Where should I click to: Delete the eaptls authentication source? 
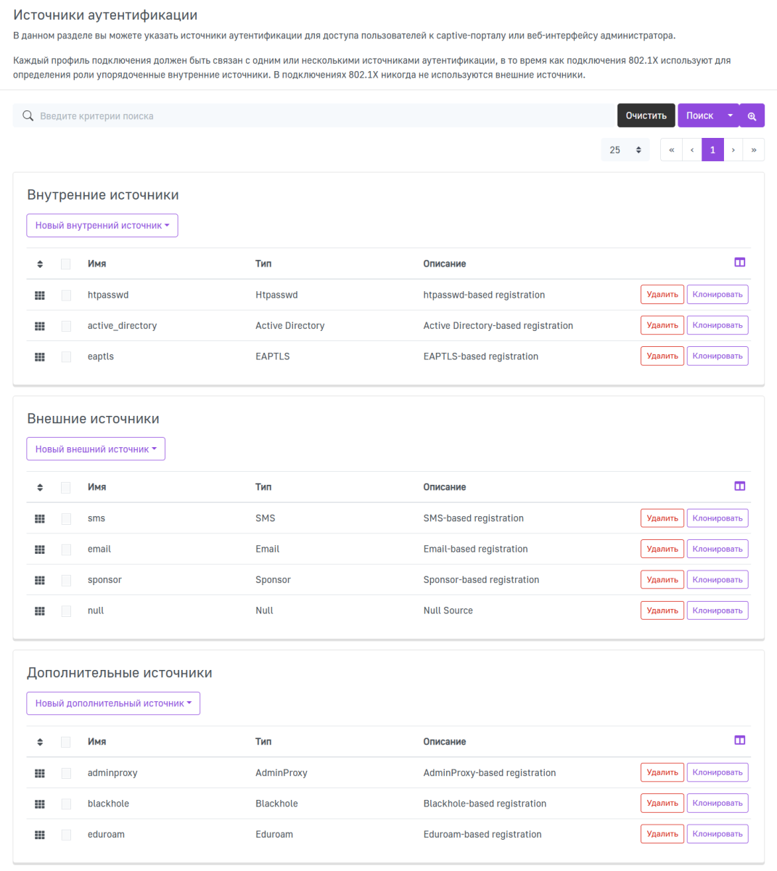[662, 356]
